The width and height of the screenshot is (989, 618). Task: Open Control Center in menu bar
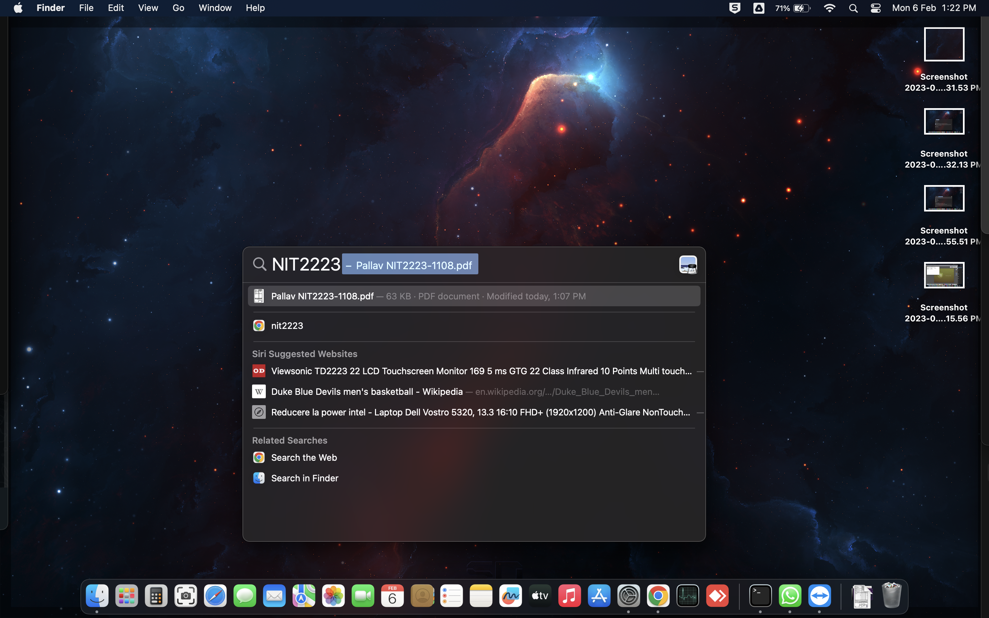(x=875, y=8)
